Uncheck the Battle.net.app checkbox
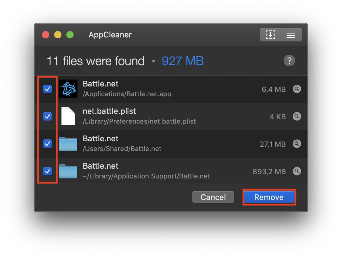The height and width of the screenshot is (257, 342). coord(47,89)
